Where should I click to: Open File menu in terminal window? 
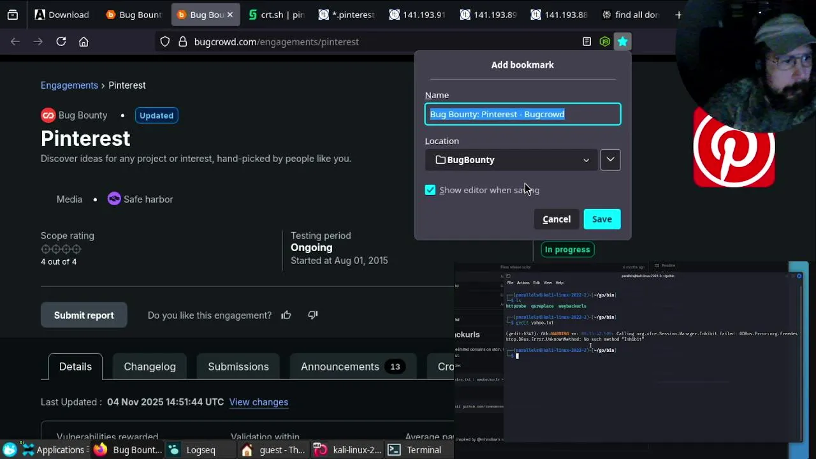click(510, 282)
